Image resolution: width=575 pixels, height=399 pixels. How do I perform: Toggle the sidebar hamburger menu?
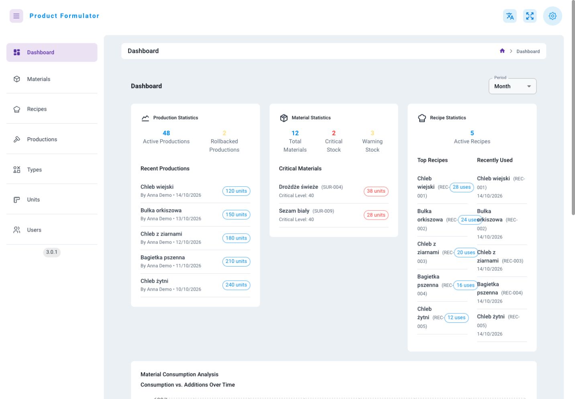pos(16,16)
